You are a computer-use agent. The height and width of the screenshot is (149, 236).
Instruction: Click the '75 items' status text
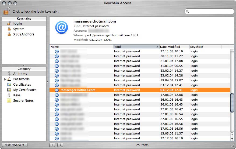click(x=142, y=145)
